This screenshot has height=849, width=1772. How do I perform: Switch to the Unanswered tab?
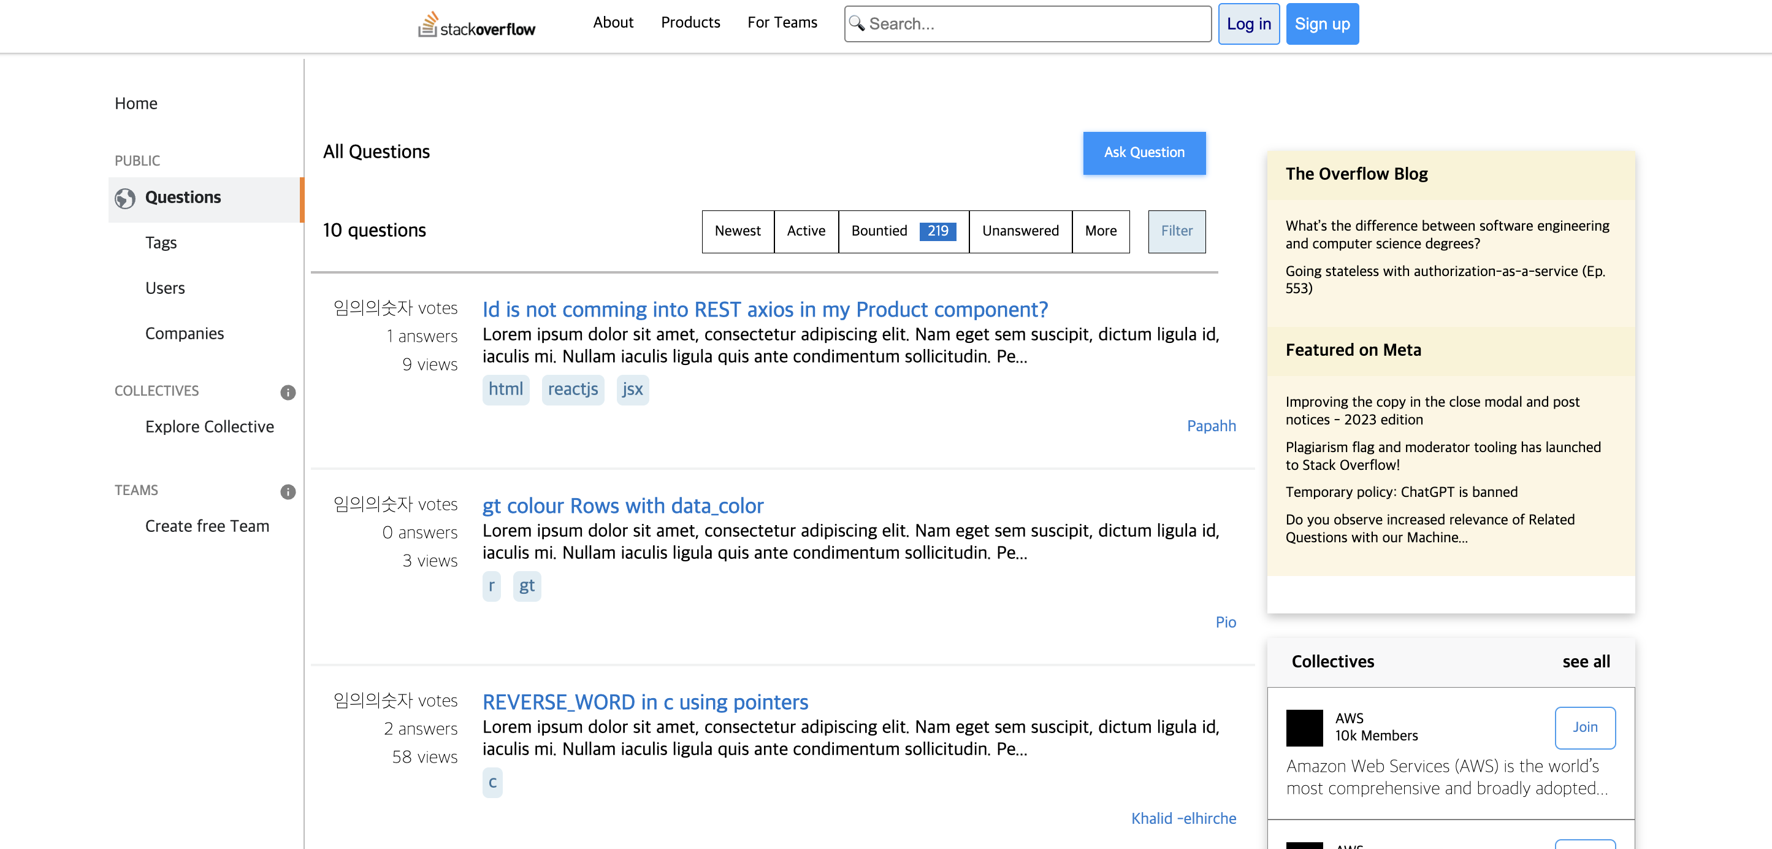pos(1020,231)
